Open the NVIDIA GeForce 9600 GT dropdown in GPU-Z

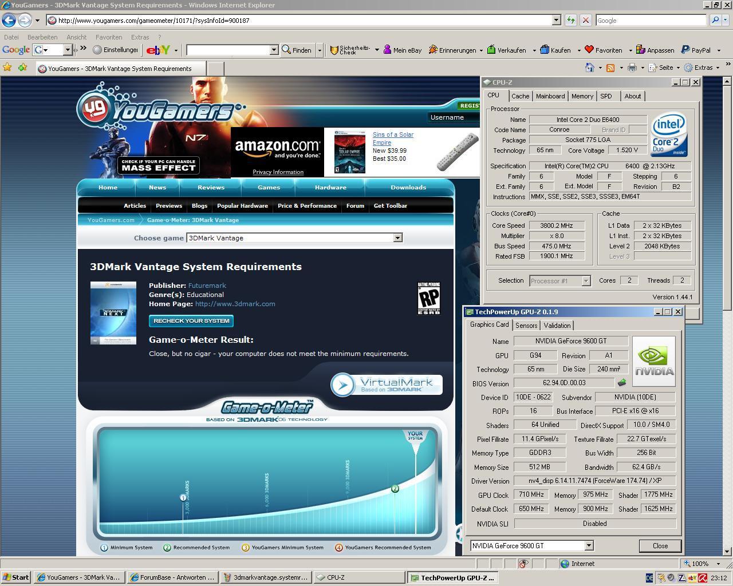click(x=589, y=545)
